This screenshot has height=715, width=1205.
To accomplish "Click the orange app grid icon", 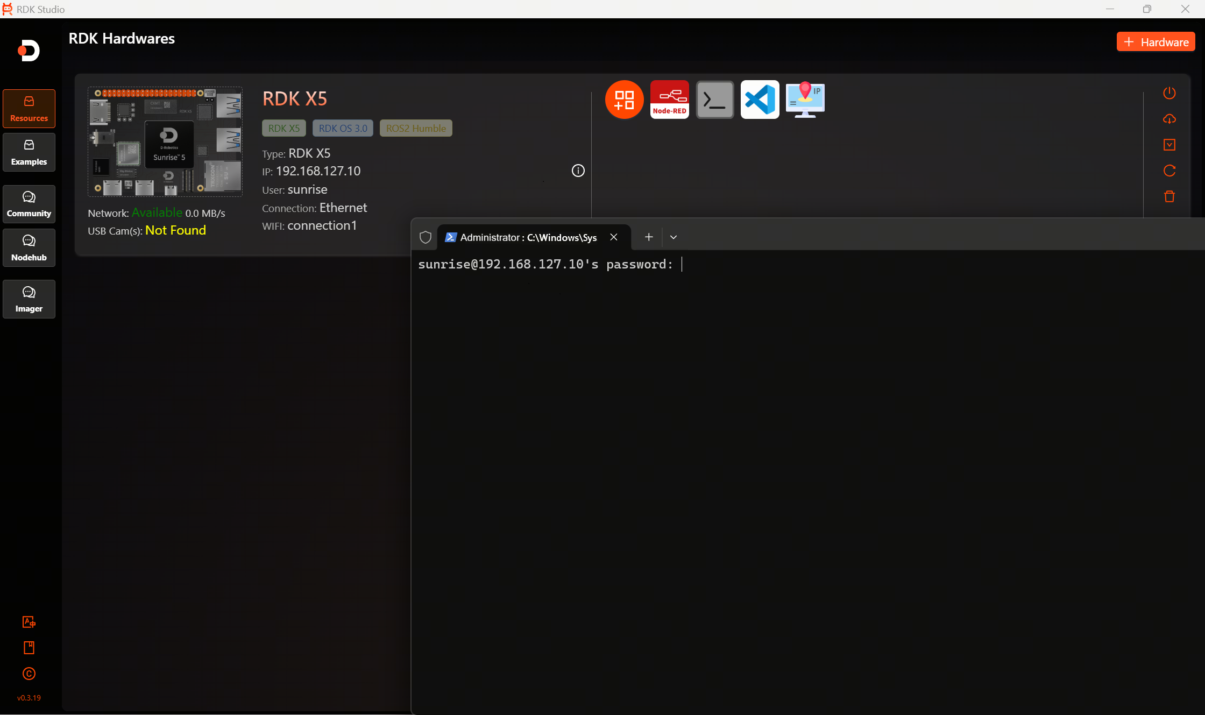I will point(624,100).
